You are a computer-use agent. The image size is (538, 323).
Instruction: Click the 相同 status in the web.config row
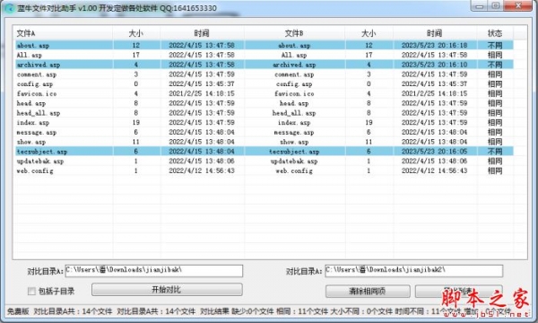(x=495, y=170)
